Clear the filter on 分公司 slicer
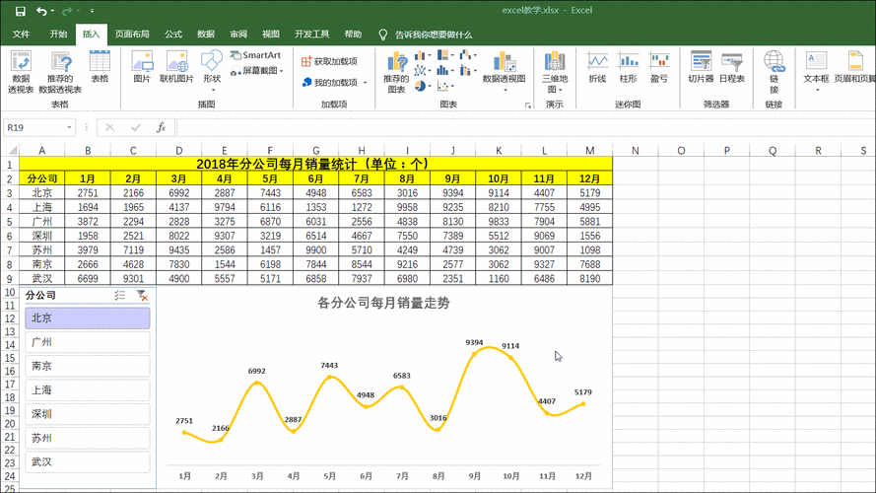 click(143, 295)
